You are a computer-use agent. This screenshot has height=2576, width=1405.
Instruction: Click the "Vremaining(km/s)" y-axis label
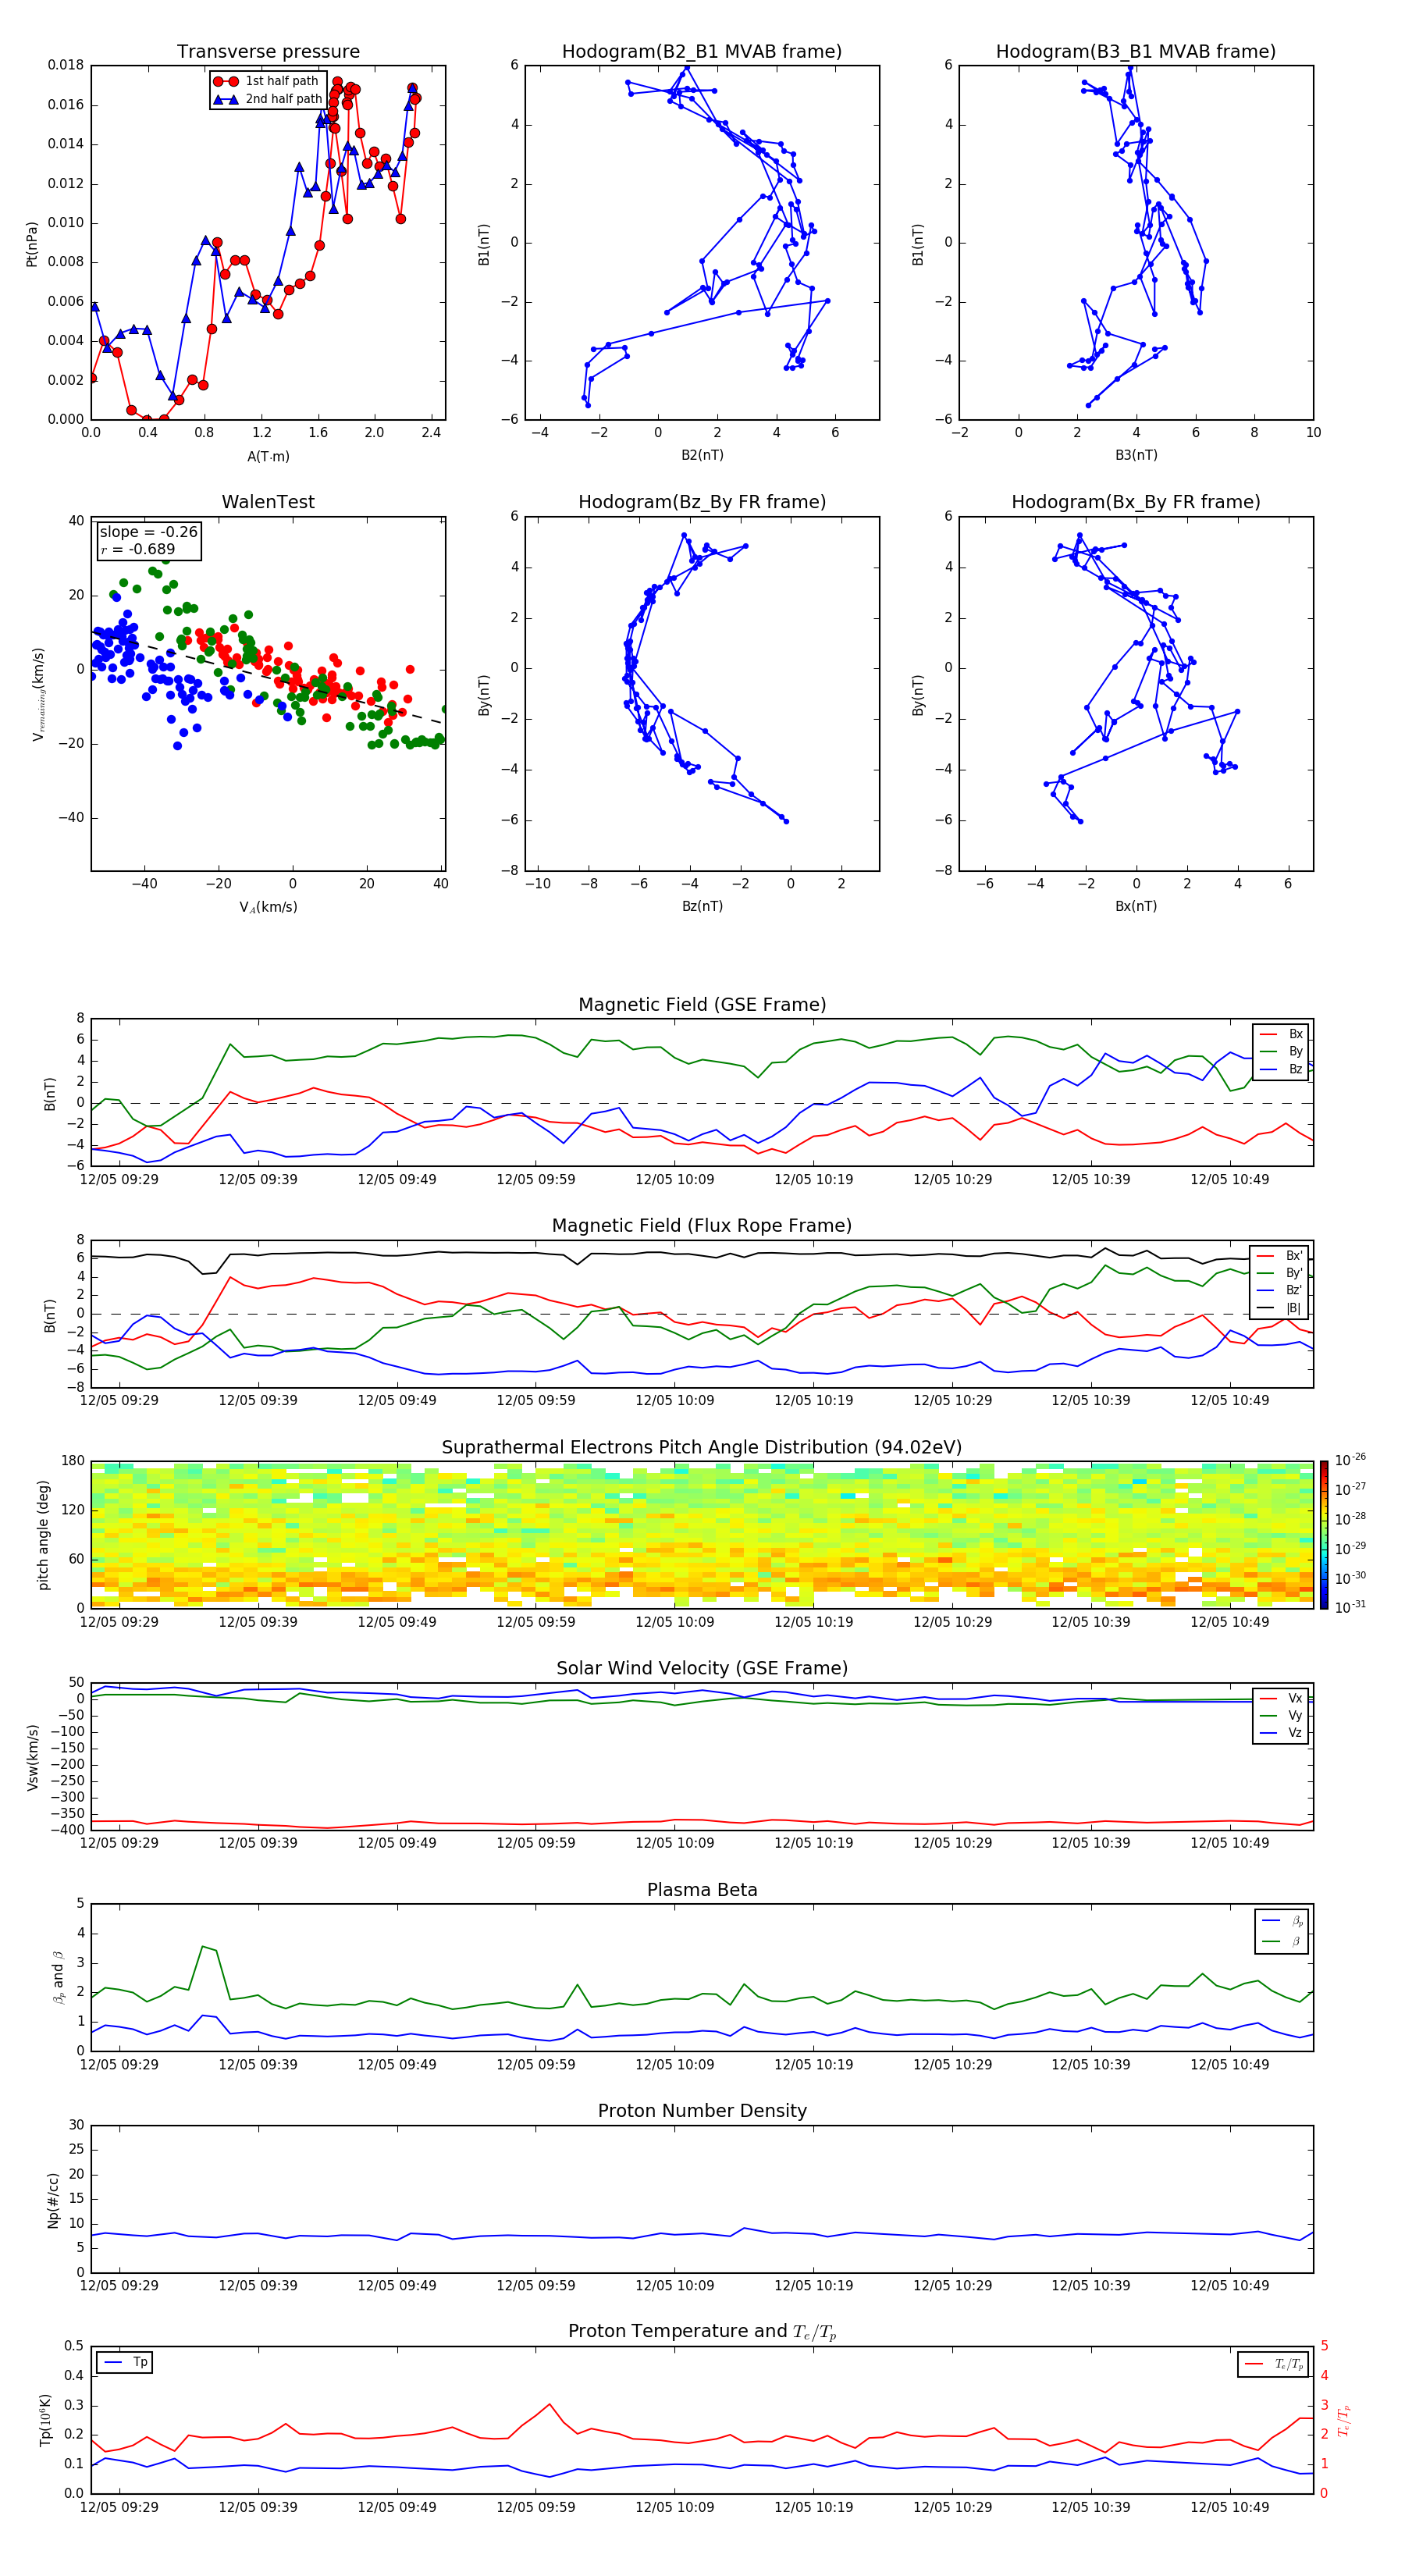click(x=39, y=694)
